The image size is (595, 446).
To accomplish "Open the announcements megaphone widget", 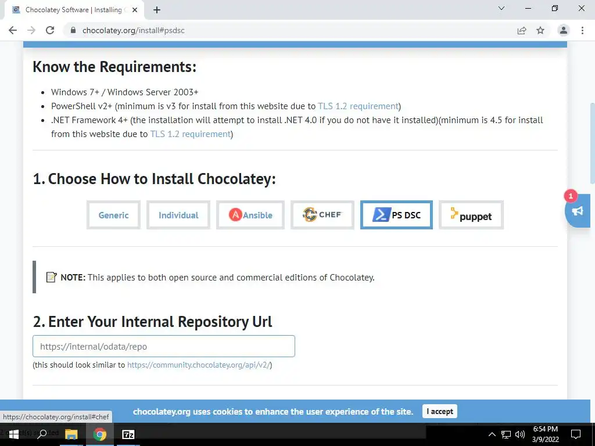I will [x=578, y=211].
